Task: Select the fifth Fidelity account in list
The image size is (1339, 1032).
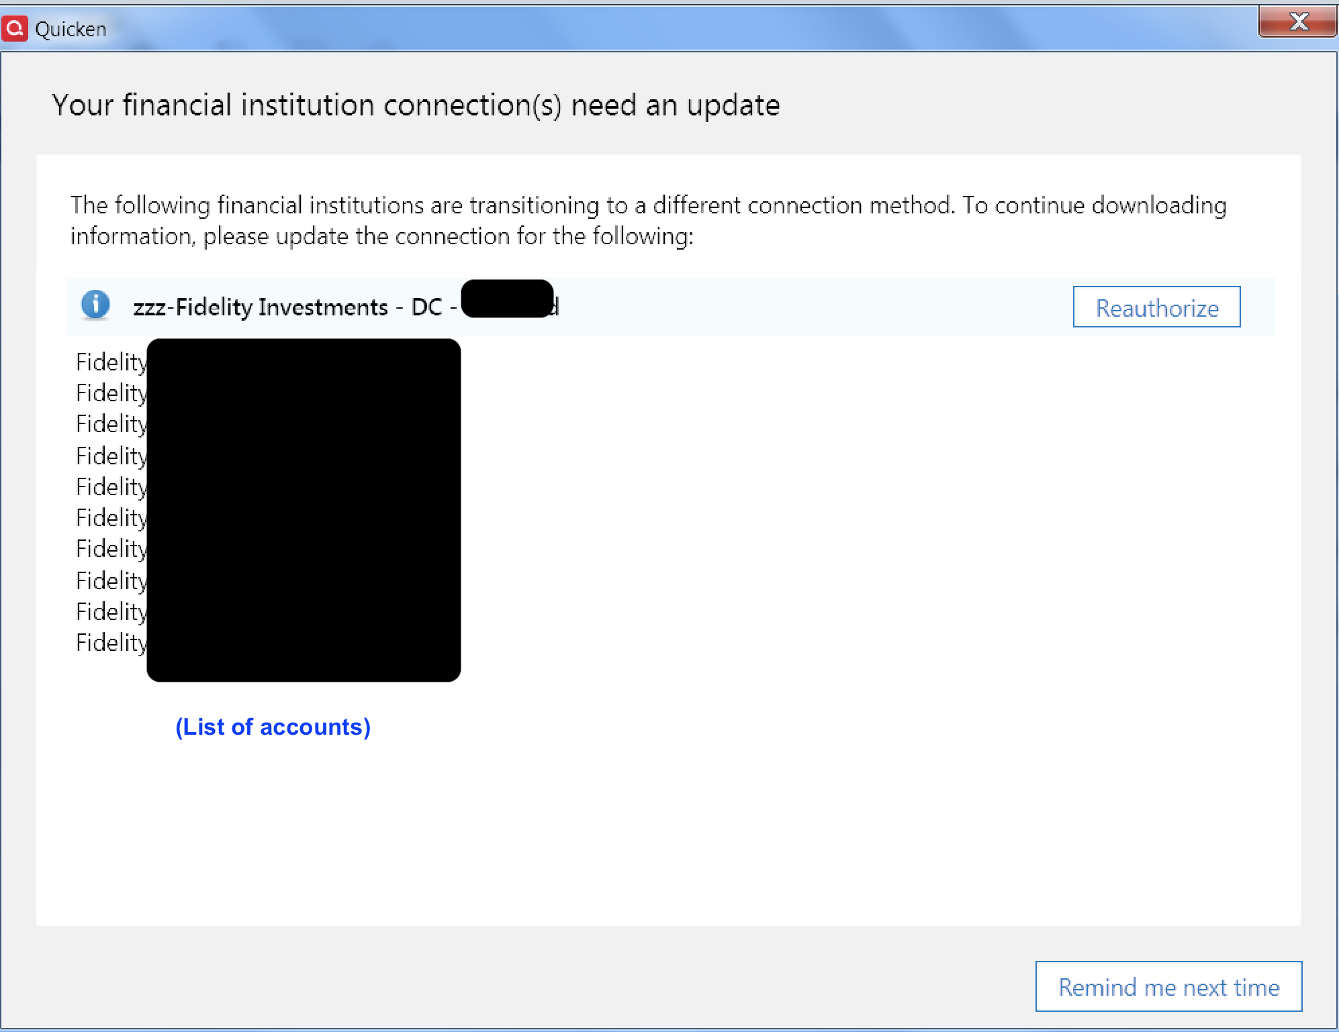Action: point(111,487)
